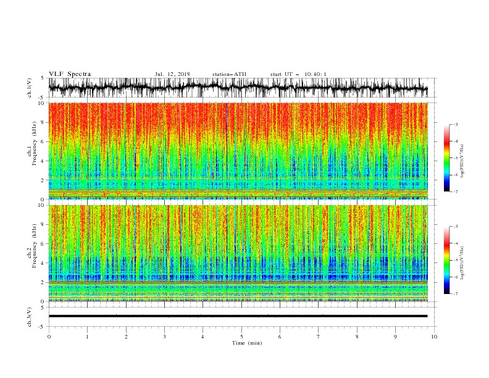Click the time axis tick label "6"
The image size is (489, 378).
(280, 337)
